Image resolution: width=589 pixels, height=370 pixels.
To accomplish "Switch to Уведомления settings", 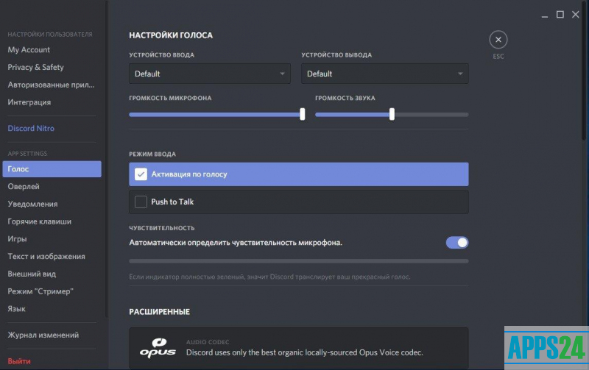I will (32, 204).
